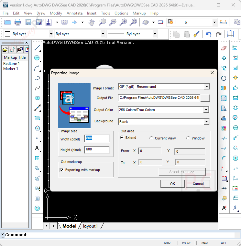Click the Measure distance ruler icon

(223, 22)
